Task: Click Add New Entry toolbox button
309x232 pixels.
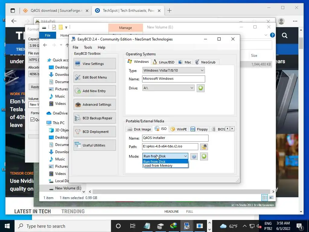Action: click(x=94, y=91)
